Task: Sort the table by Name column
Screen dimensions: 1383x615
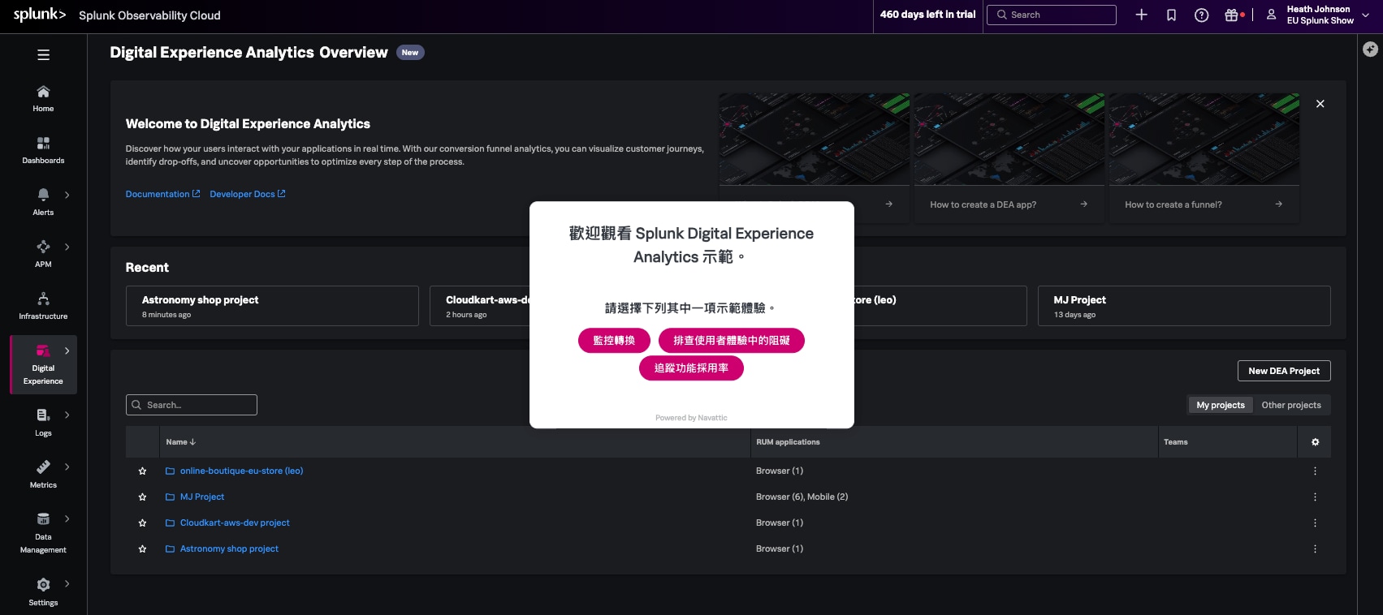Action: pos(181,442)
